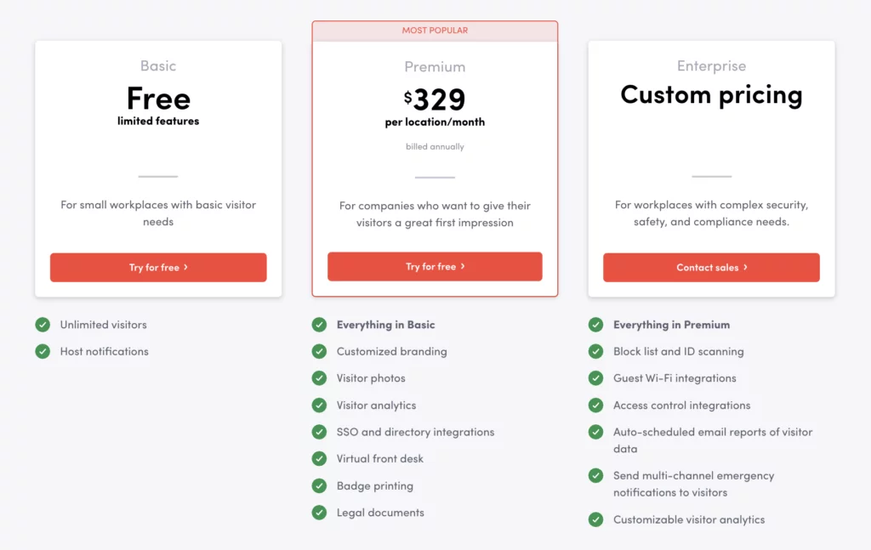Click the Enterprise Custom pricing text

pyautogui.click(x=711, y=94)
